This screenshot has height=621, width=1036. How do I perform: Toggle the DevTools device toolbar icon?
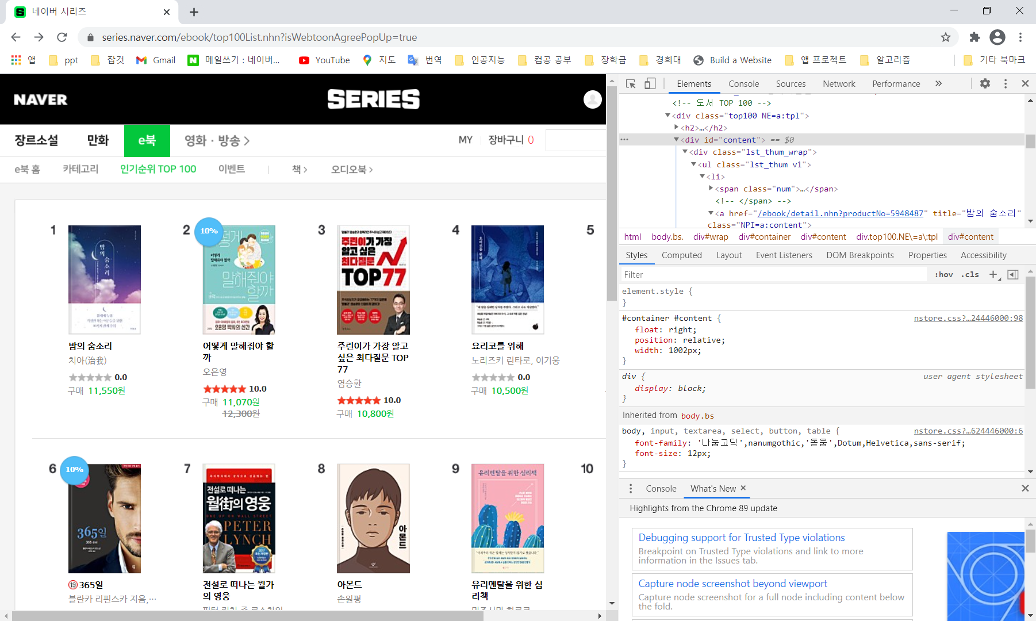pyautogui.click(x=650, y=84)
